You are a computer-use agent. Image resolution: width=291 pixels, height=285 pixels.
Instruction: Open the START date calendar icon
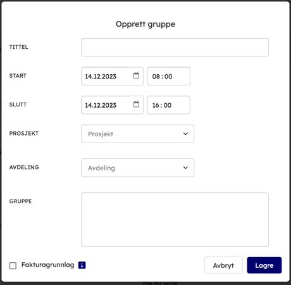click(136, 75)
